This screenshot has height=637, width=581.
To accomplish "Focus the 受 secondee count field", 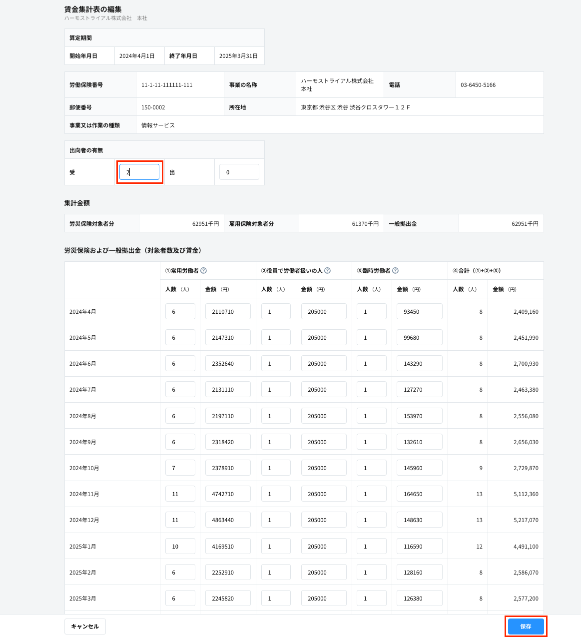I will point(139,172).
